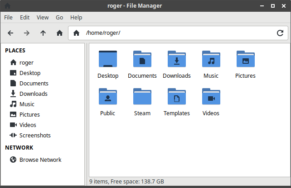Image resolution: width=291 pixels, height=188 pixels.
Task: Click the /home/roger/ path field
Action: (x=177, y=33)
